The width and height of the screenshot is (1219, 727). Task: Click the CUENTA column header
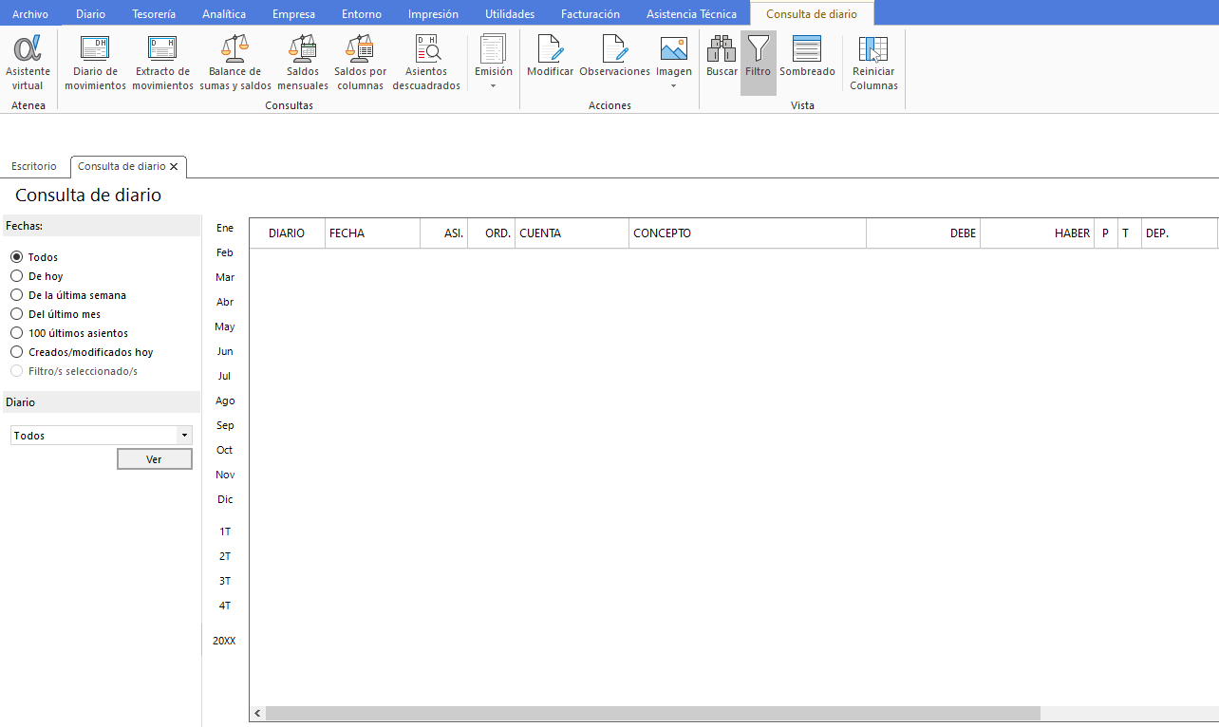pos(572,233)
